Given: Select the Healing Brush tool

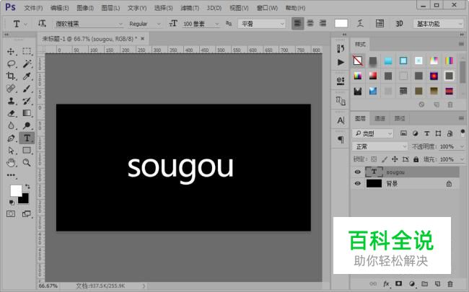Looking at the screenshot, I should (x=11, y=89).
